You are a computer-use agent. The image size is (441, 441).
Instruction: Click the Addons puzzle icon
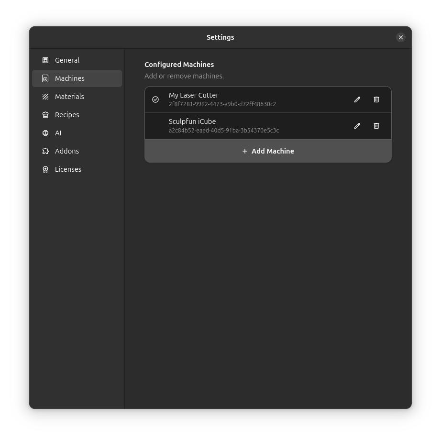(x=45, y=151)
